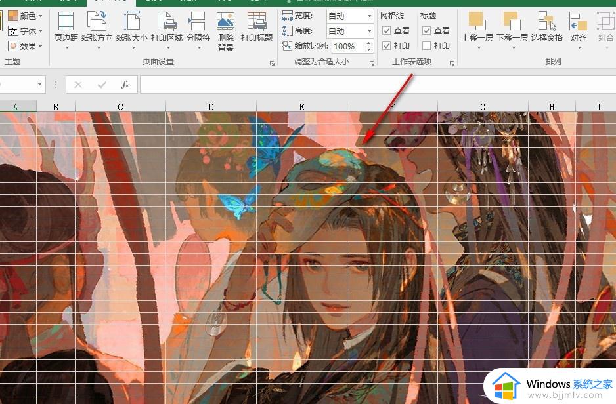
Task: Increase 缩放比例 with up stepper
Action: [x=368, y=43]
